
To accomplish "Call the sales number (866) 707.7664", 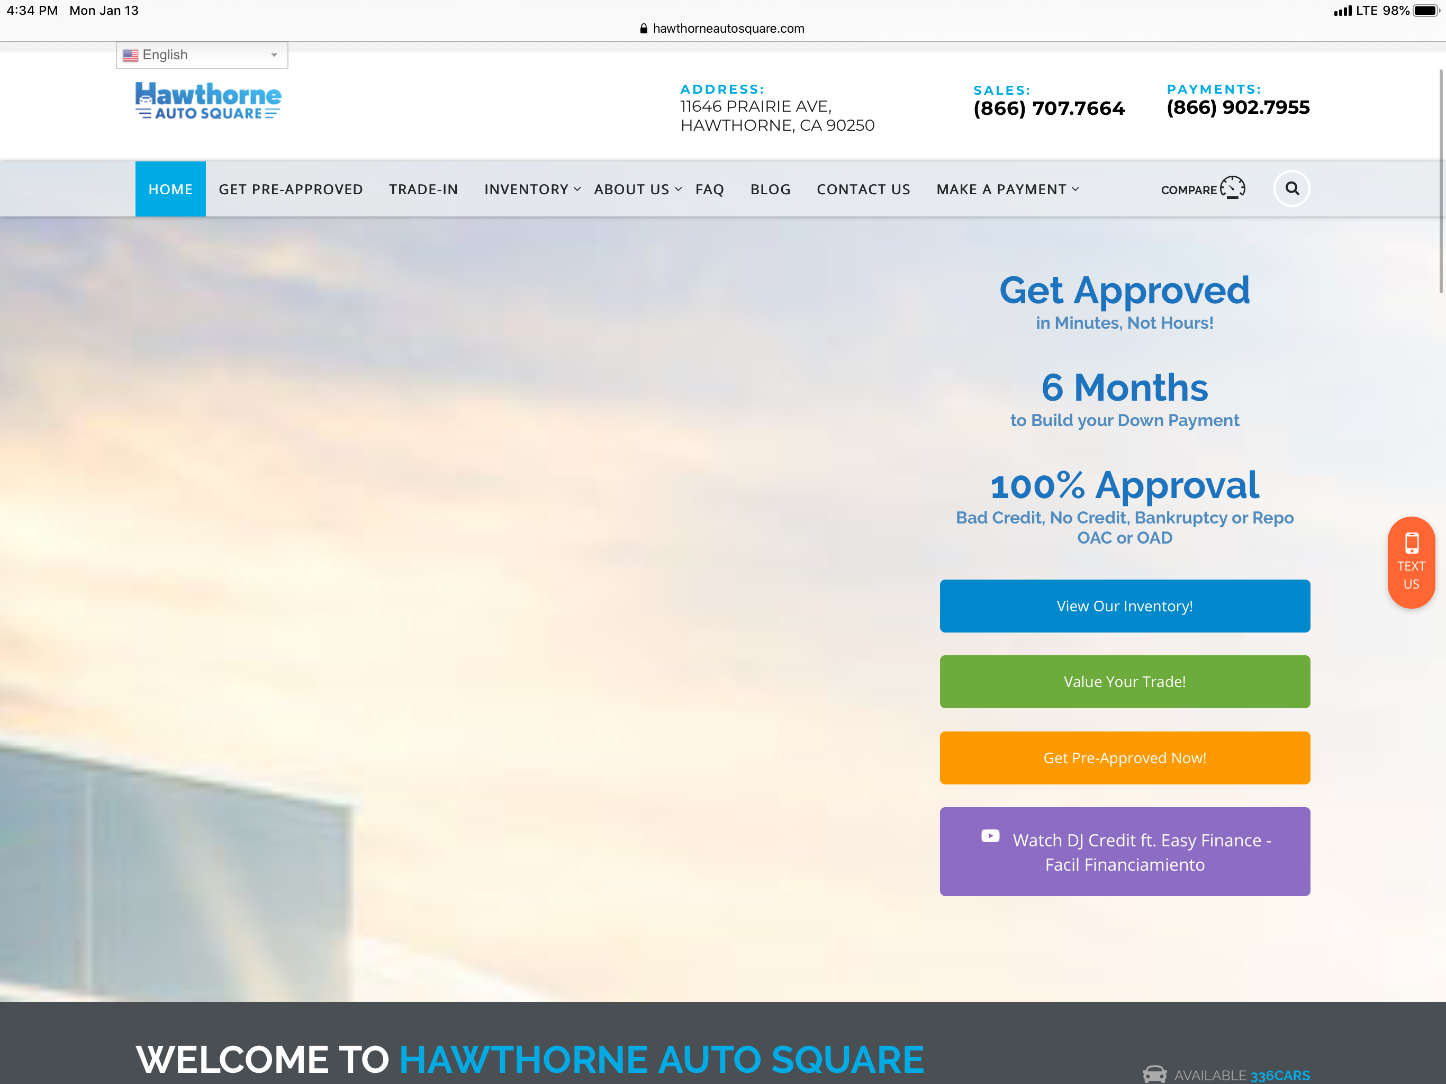I will coord(1049,108).
